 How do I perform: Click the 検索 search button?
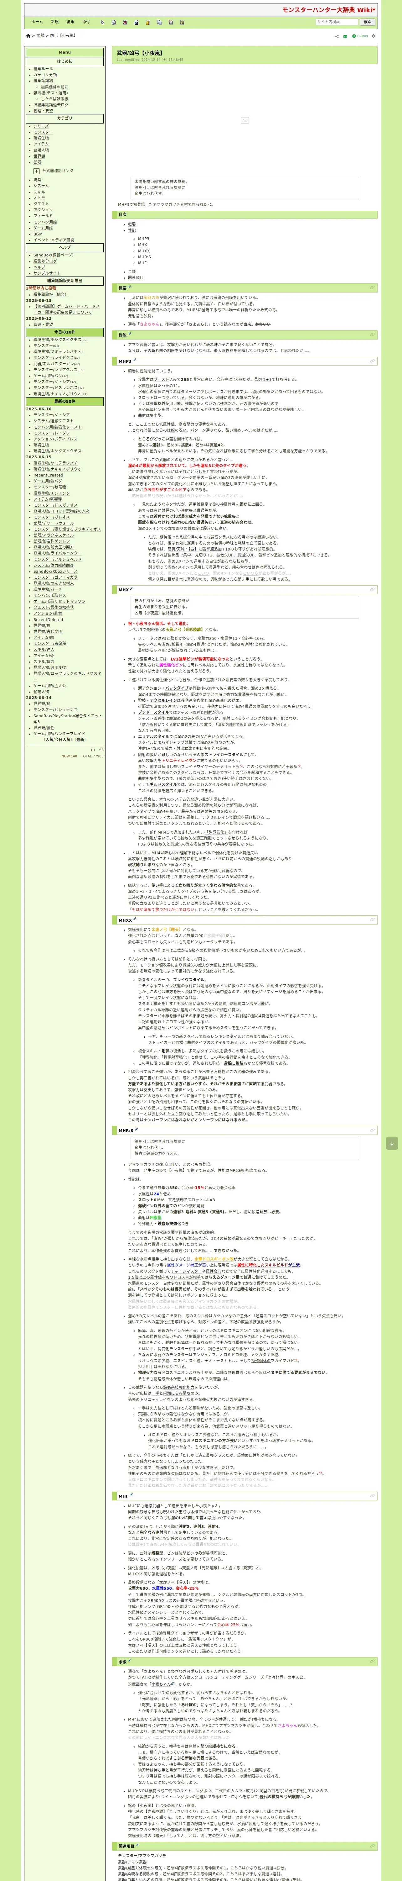point(368,22)
